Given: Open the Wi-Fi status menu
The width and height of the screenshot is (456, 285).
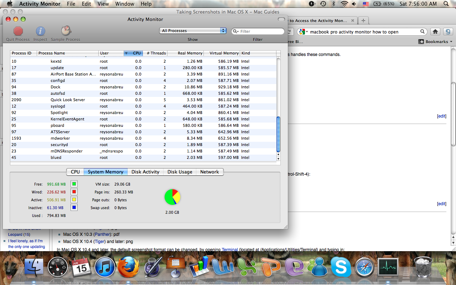Looking at the screenshot, I should (344, 4).
